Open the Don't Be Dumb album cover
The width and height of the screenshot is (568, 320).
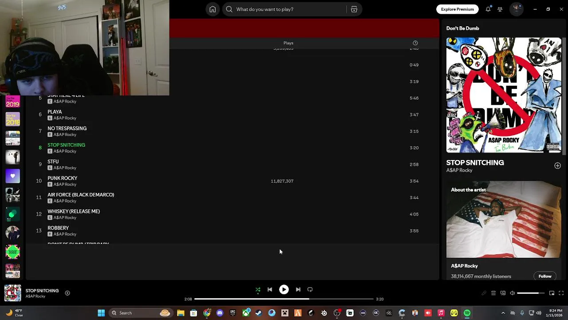pos(504,95)
